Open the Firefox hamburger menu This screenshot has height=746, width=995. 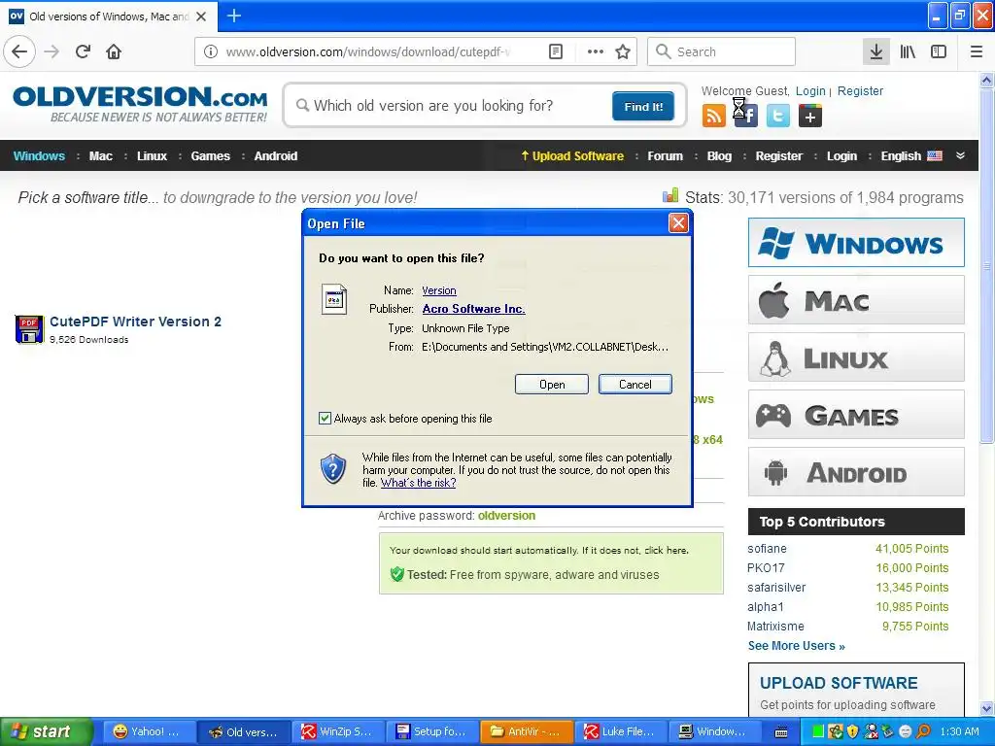click(x=977, y=51)
